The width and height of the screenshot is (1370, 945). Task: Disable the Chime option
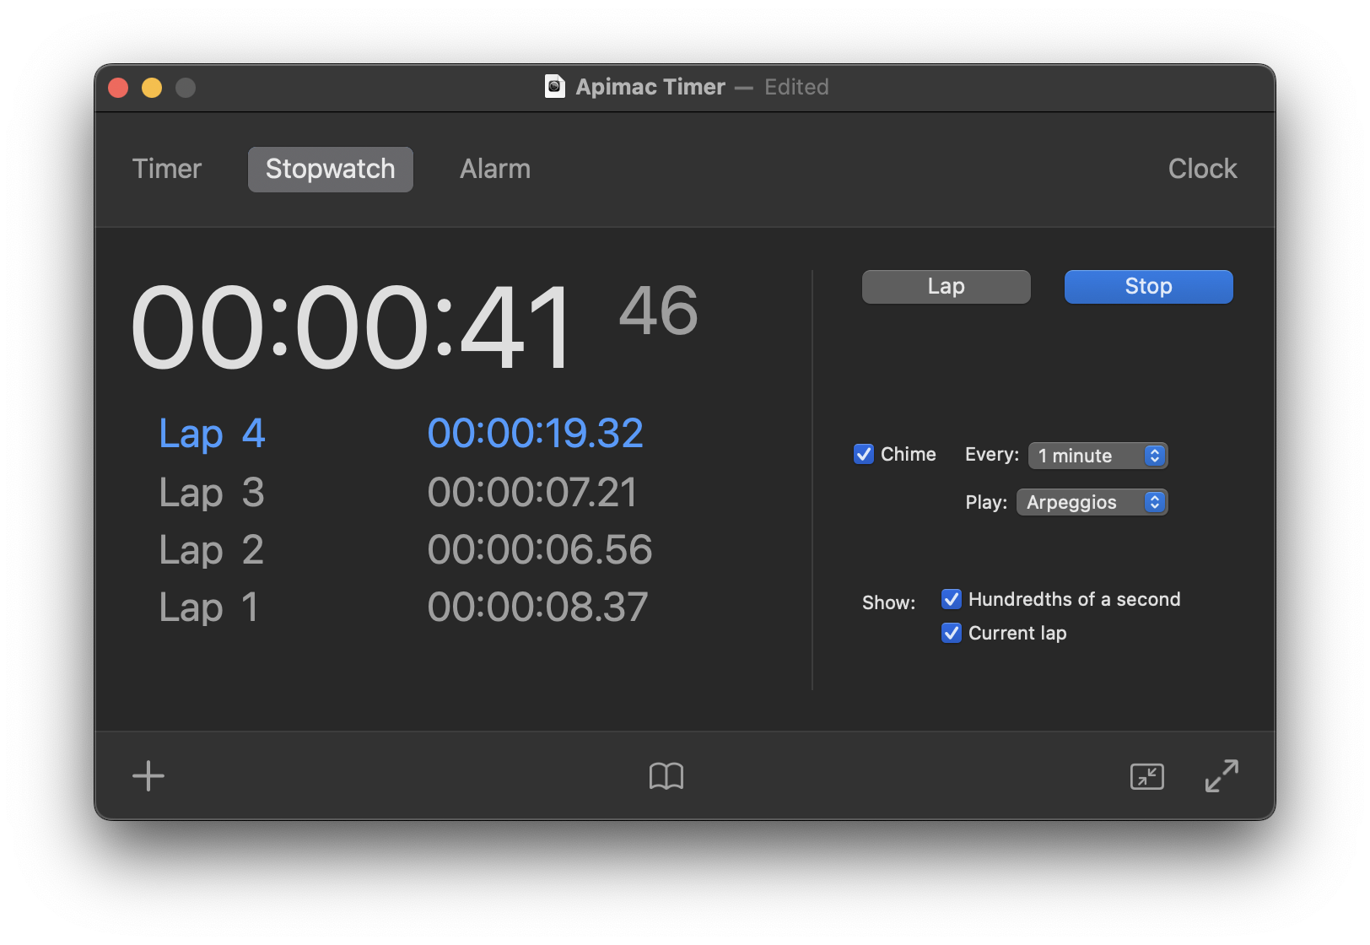pos(863,454)
